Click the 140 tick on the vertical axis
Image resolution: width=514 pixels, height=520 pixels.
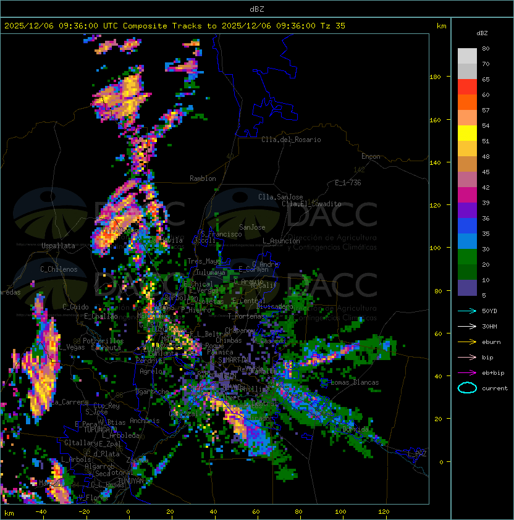click(x=435, y=162)
